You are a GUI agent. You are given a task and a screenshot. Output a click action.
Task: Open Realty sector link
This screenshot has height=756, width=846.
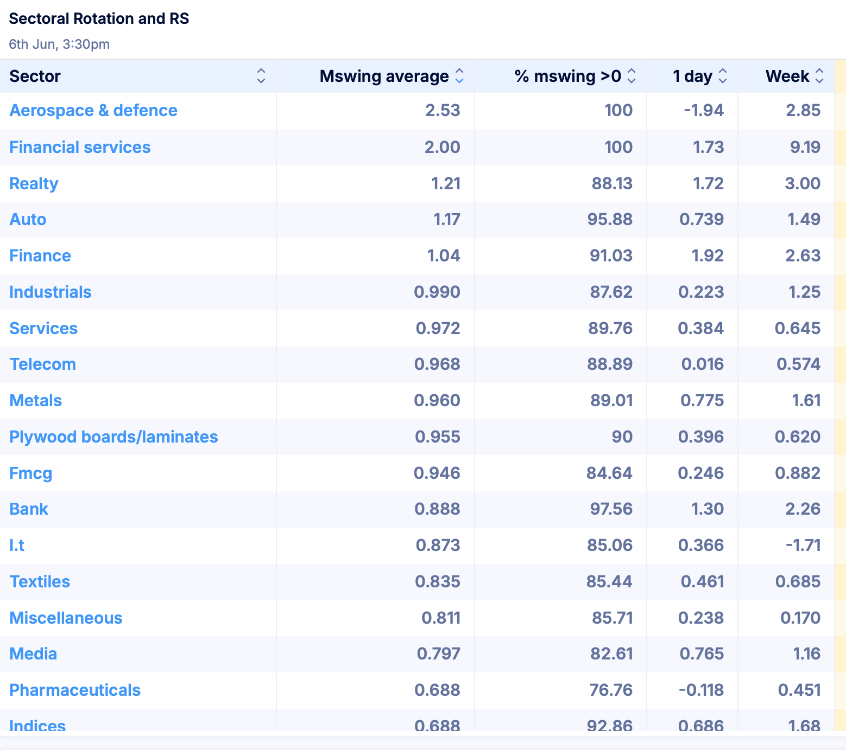pos(34,184)
